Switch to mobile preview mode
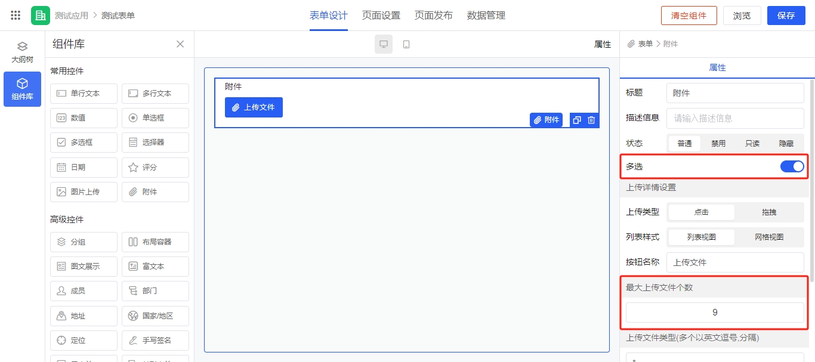The height and width of the screenshot is (362, 815). [406, 44]
